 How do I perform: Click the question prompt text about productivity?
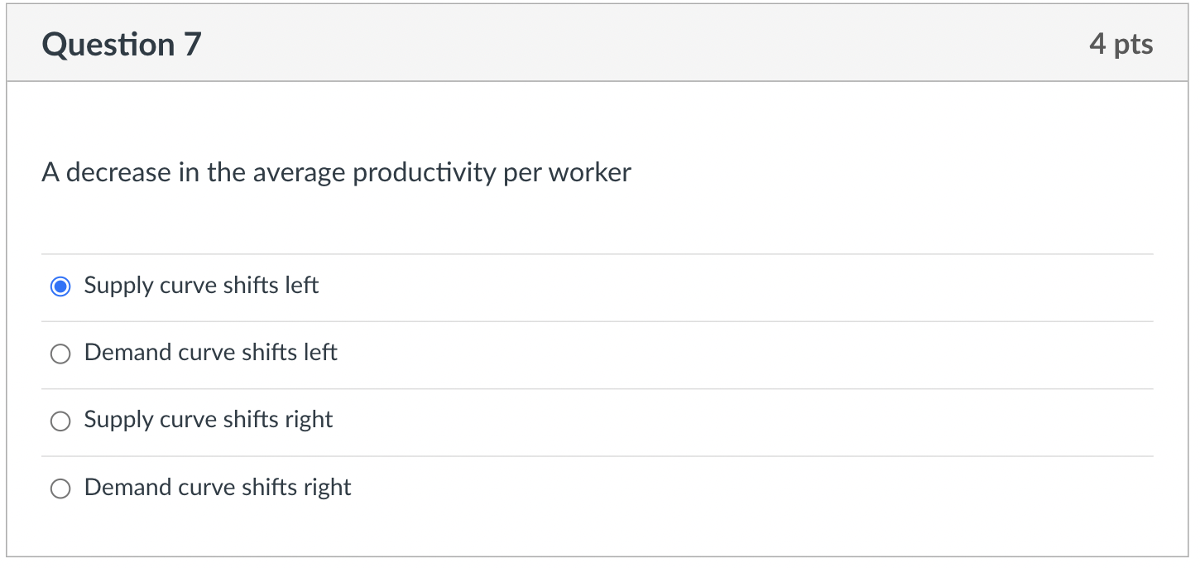336,172
